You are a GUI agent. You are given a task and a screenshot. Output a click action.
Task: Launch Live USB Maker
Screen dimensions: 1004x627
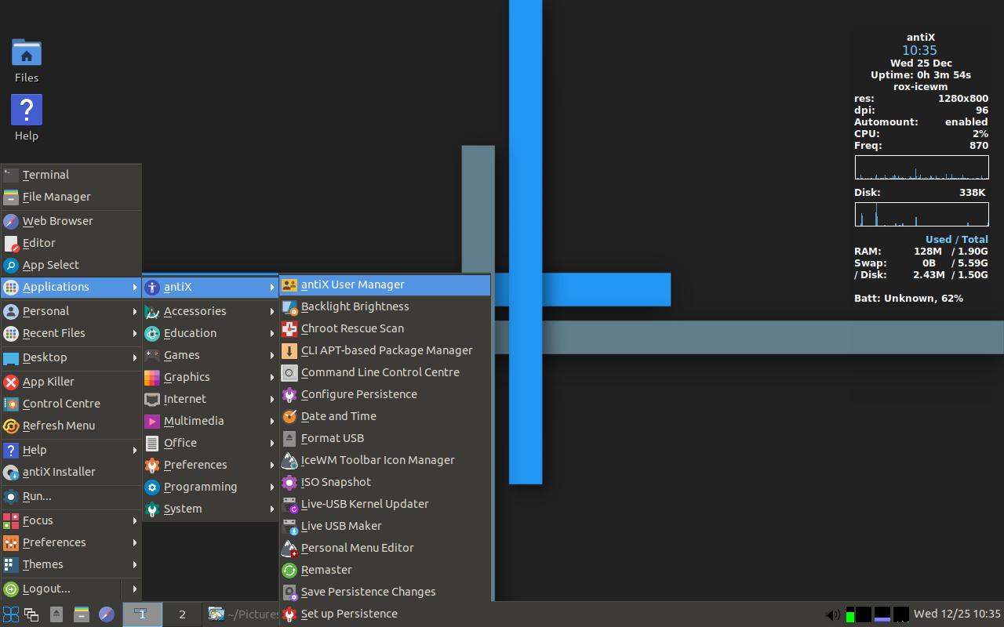385,526
